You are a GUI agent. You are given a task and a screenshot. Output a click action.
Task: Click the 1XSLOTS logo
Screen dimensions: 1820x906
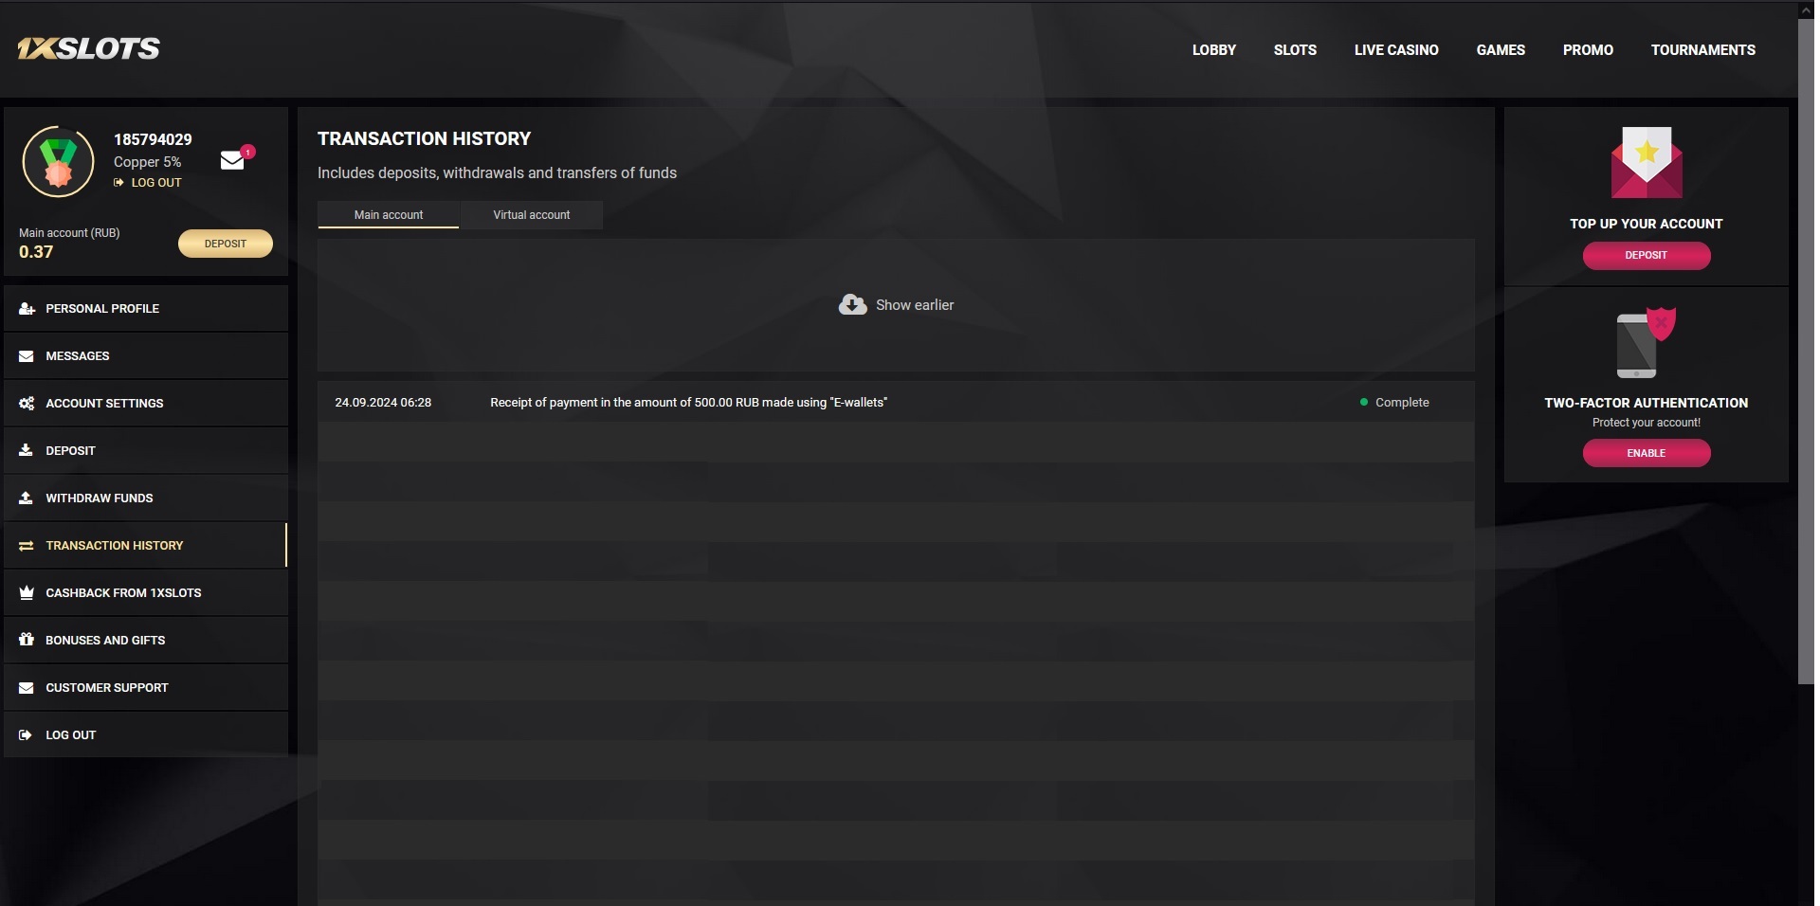point(89,49)
